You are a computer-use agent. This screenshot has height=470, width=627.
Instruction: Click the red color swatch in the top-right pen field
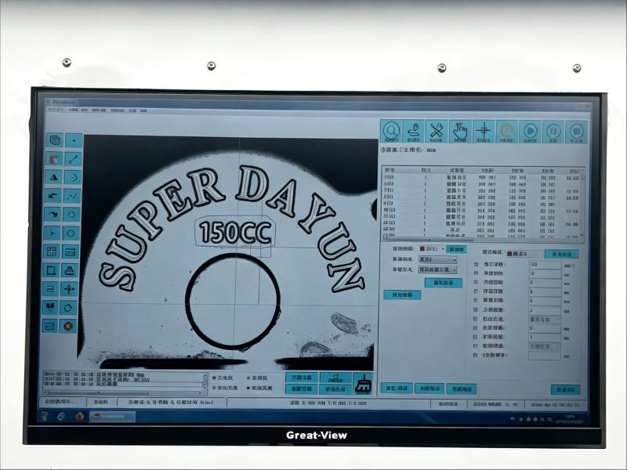point(509,254)
